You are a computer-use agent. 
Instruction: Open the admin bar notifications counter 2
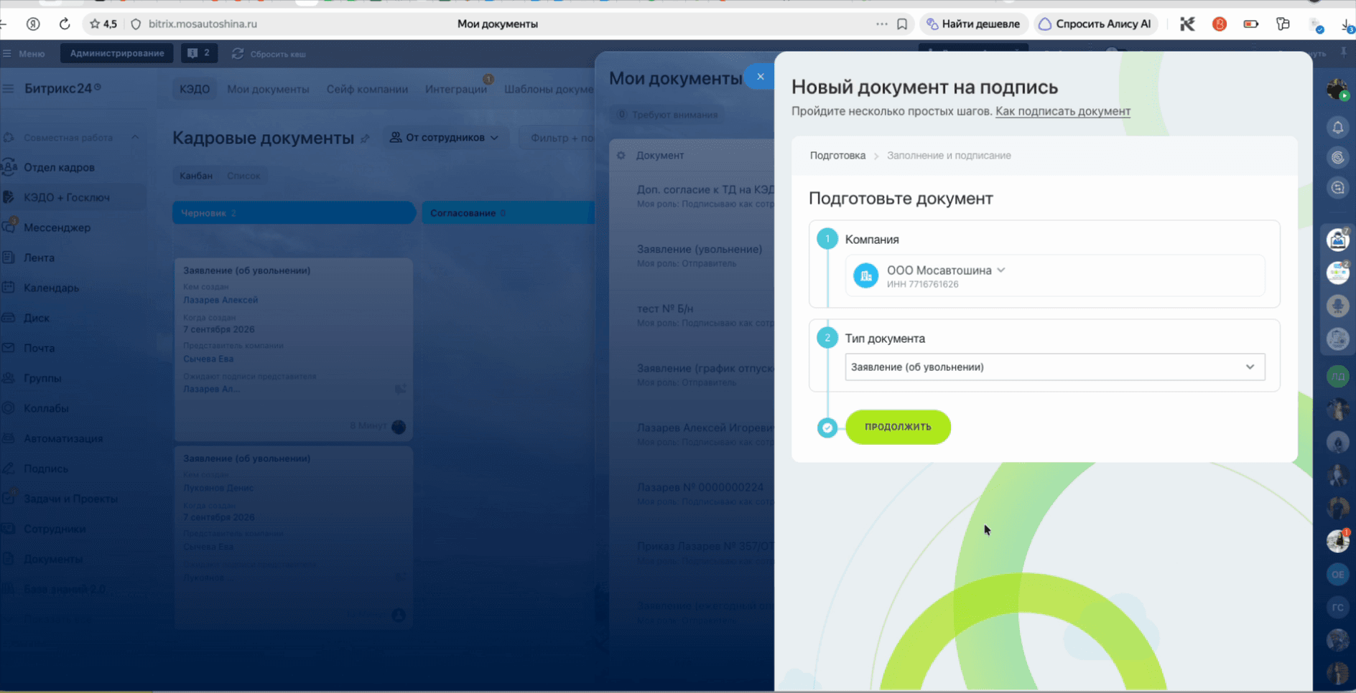tap(199, 53)
